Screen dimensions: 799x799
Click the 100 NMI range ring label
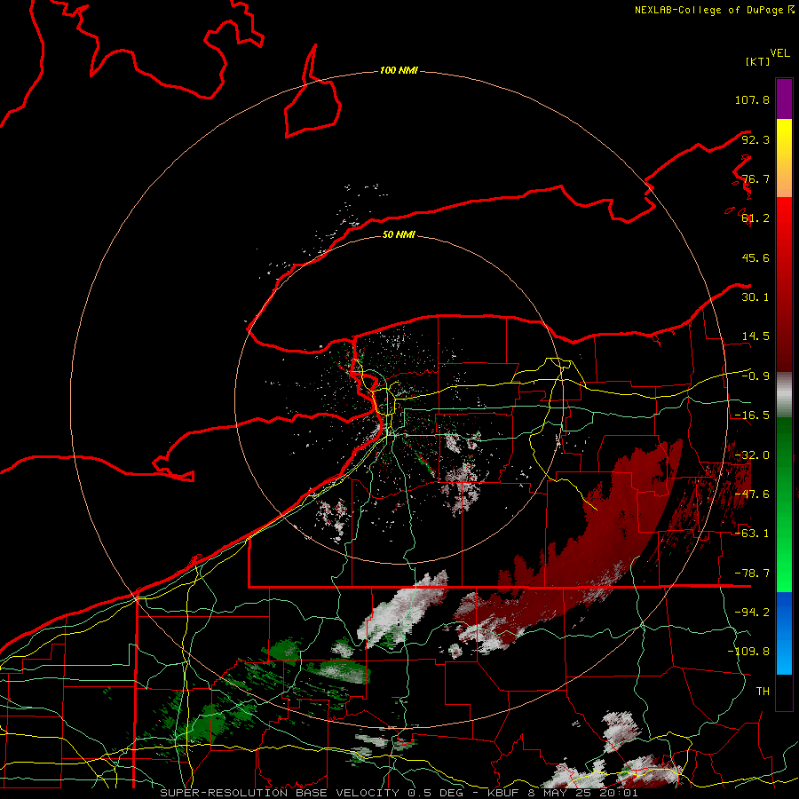399,70
